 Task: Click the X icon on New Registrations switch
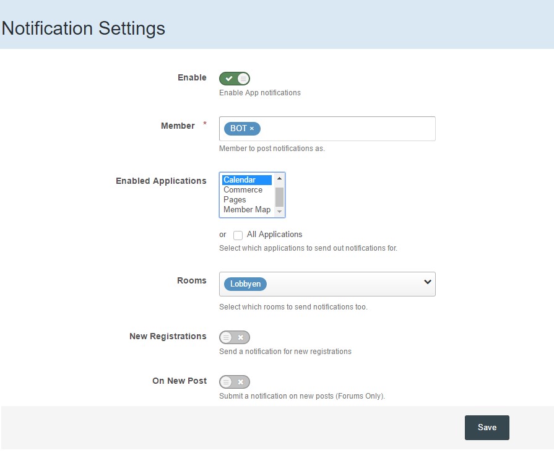[x=241, y=337]
